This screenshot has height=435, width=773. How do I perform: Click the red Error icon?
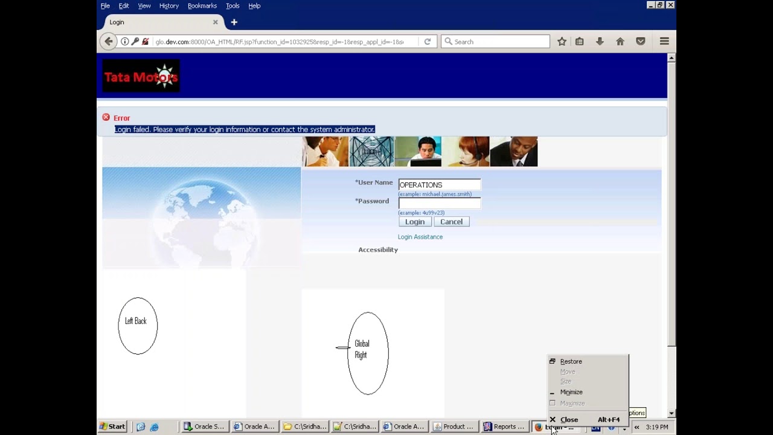[106, 117]
